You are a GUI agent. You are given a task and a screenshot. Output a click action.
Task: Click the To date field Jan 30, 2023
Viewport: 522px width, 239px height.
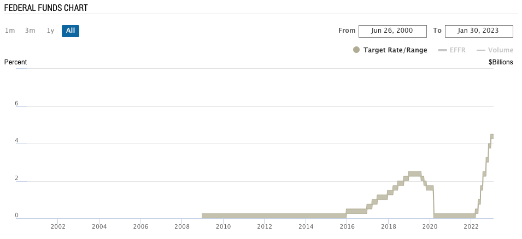click(479, 31)
